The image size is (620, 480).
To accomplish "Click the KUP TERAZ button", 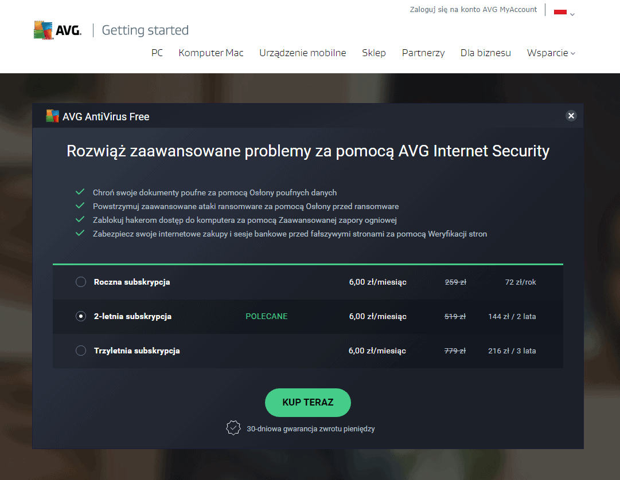I will click(307, 402).
